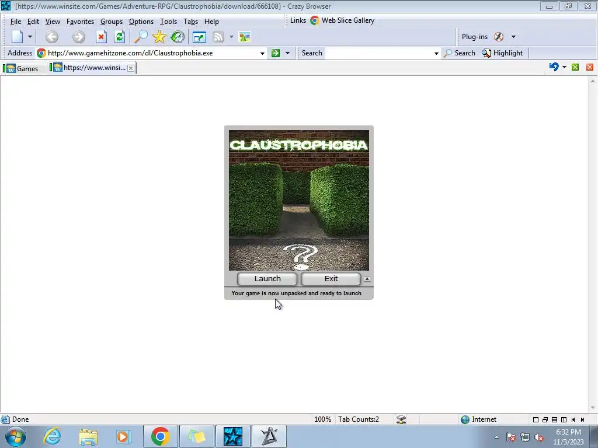
Task: Expand the address history dropdown
Action: click(x=262, y=53)
